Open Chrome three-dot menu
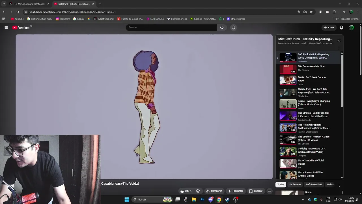Image resolution: width=362 pixels, height=204 pixels. (358, 12)
